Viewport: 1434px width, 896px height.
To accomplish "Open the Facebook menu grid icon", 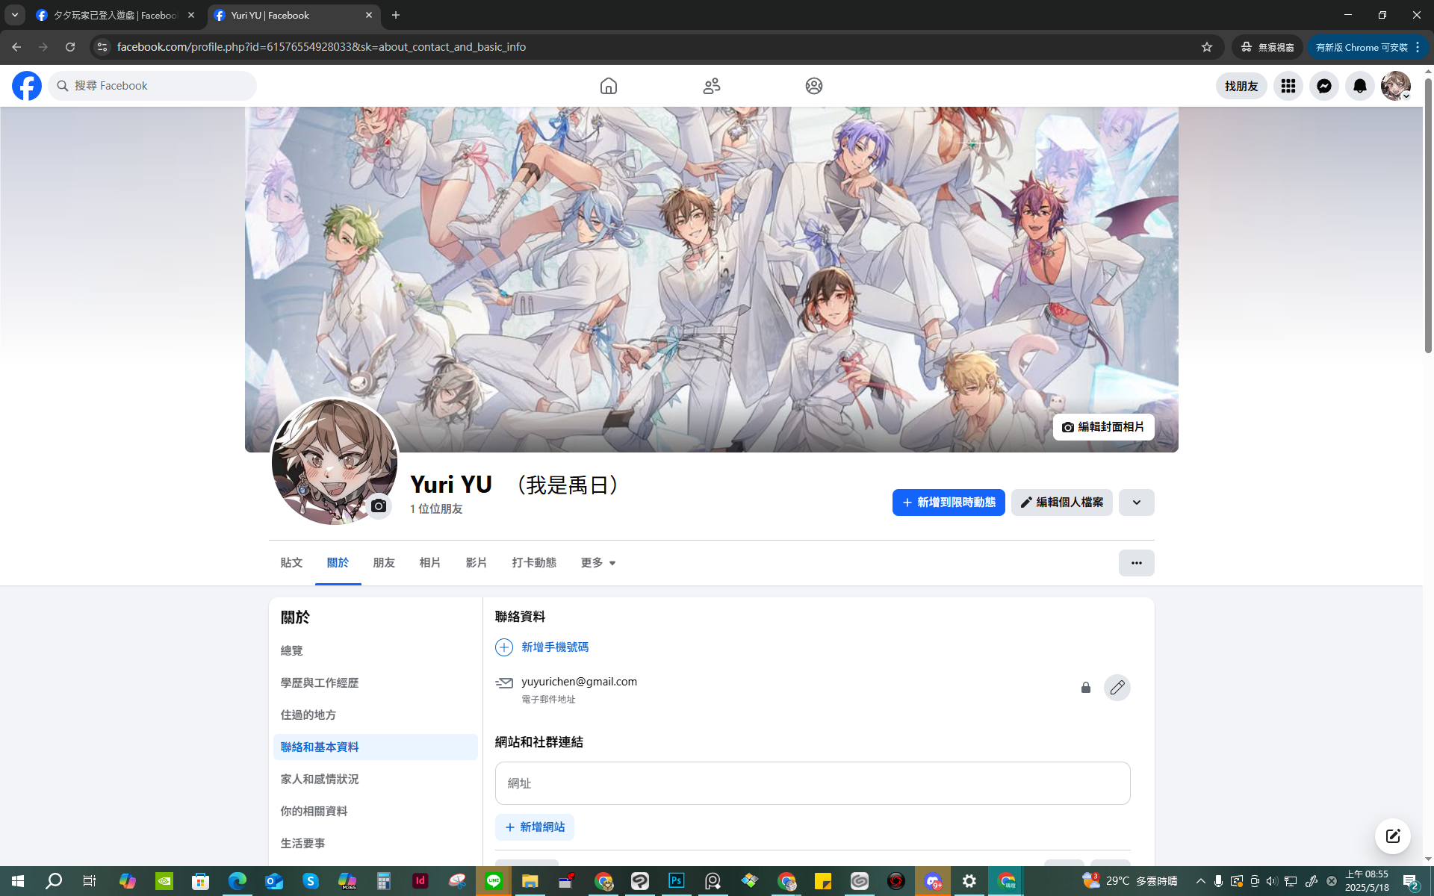I will point(1288,86).
